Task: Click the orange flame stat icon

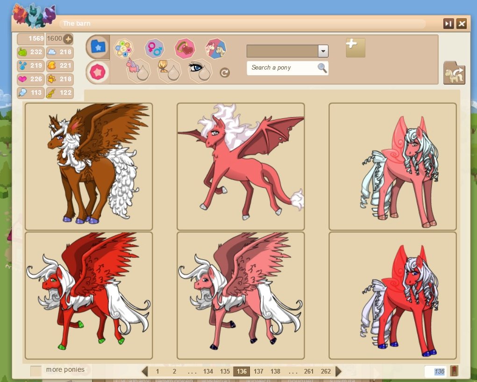Action: coord(52,65)
